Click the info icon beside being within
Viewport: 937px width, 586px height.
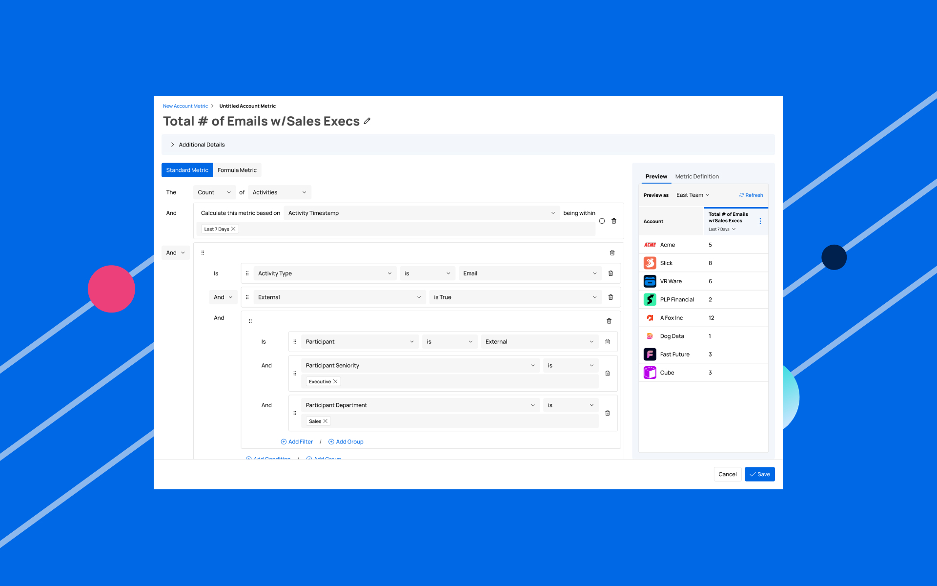[602, 221]
